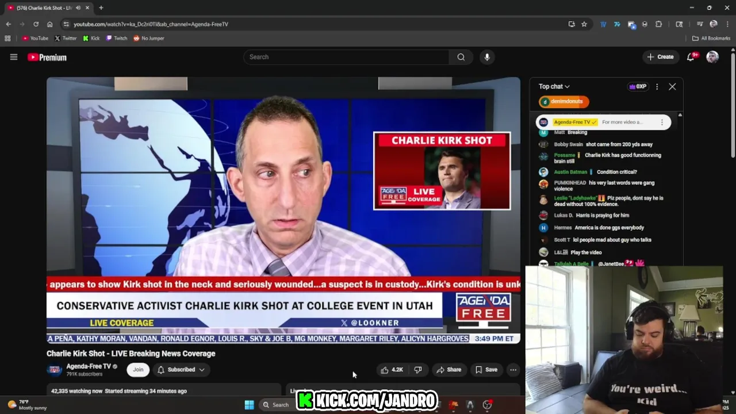Image resolution: width=736 pixels, height=414 pixels.
Task: View site information icon in address bar
Action: click(x=66, y=24)
